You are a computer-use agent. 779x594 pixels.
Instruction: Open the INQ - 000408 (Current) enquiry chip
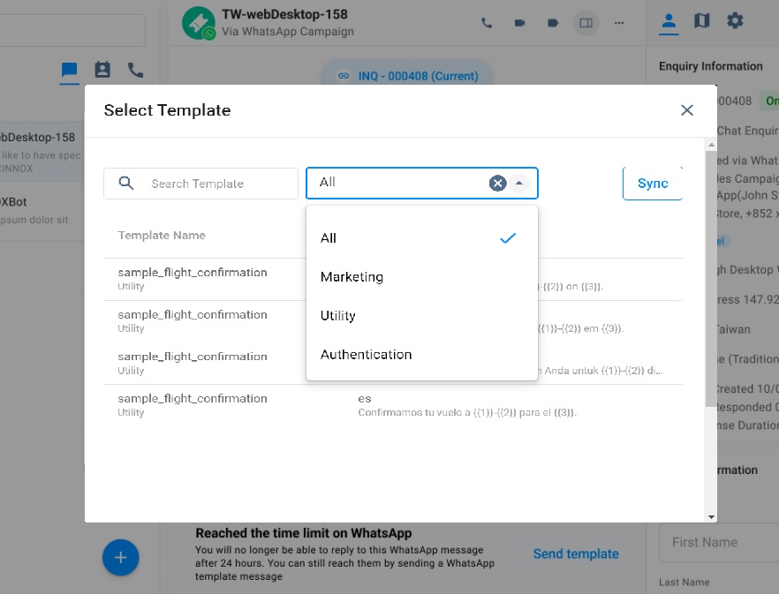pyautogui.click(x=408, y=76)
